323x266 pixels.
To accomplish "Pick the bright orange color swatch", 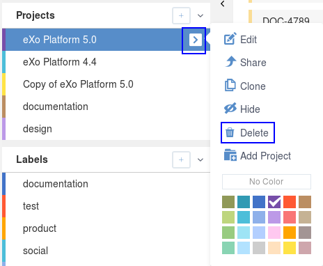I will [x=290, y=233].
